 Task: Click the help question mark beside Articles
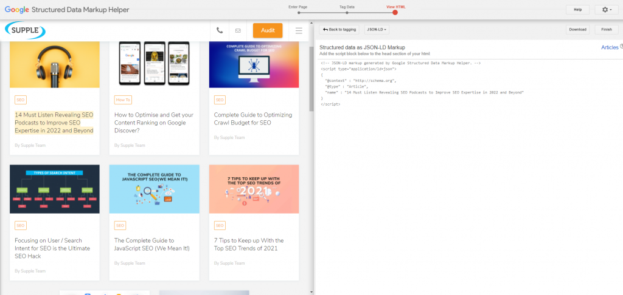point(621,47)
